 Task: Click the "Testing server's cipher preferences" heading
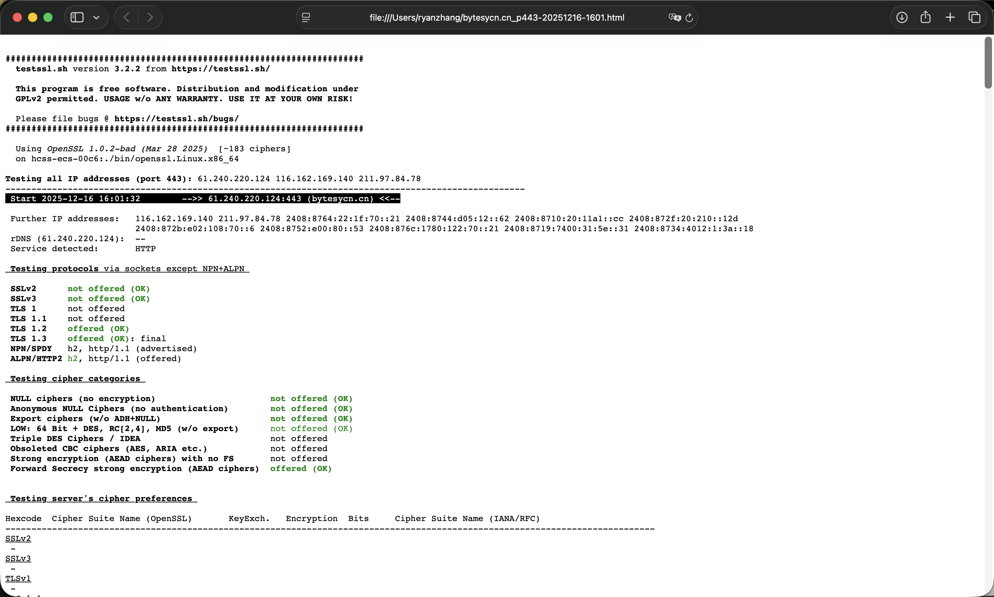101,498
